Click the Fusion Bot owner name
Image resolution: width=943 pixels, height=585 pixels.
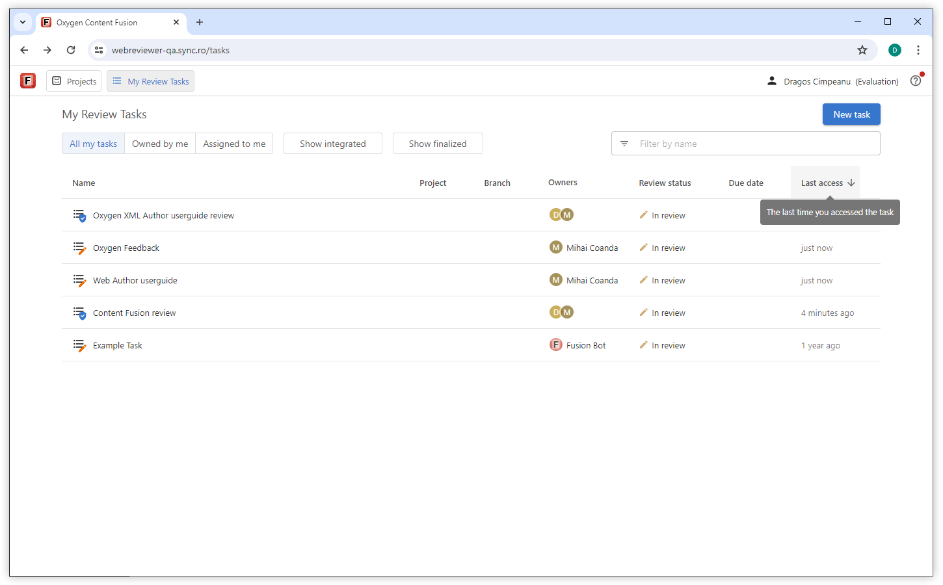tap(586, 346)
